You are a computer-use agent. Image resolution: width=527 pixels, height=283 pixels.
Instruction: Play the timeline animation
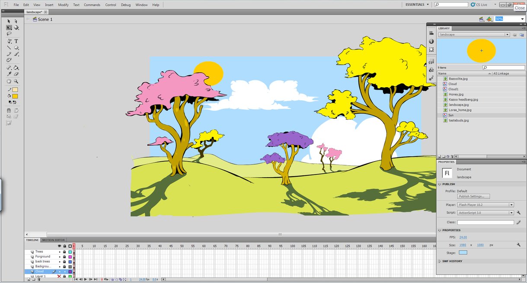point(86,280)
